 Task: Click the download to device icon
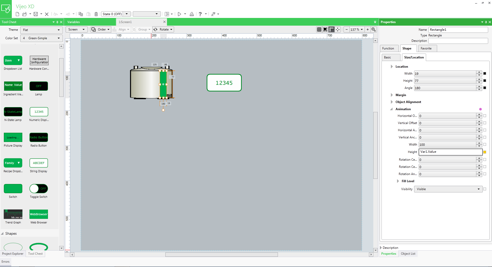192,14
